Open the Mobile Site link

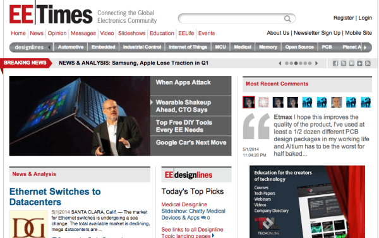[358, 33]
